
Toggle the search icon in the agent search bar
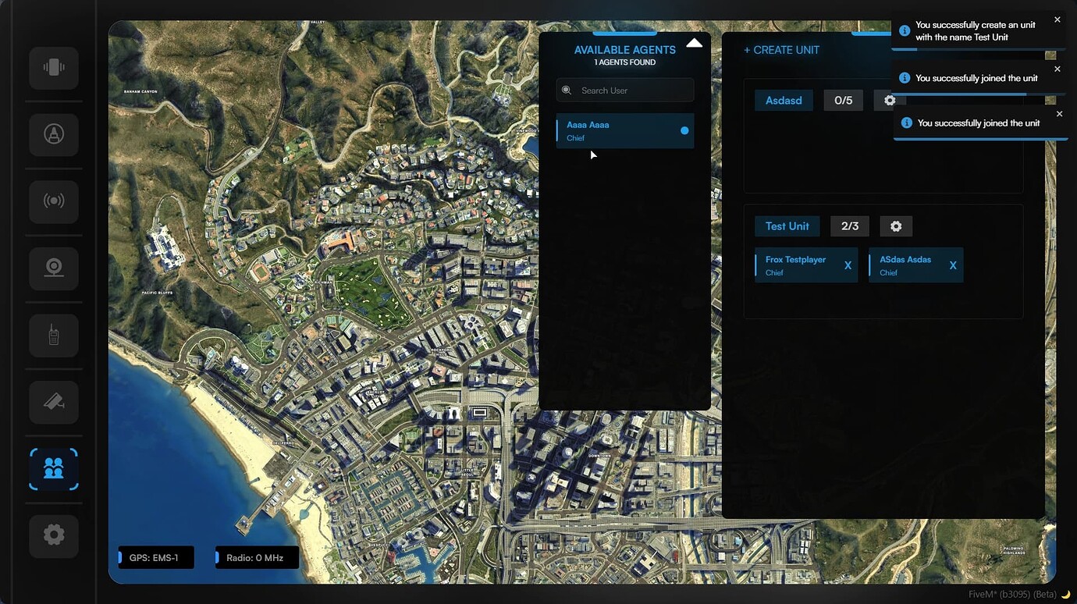tap(565, 90)
